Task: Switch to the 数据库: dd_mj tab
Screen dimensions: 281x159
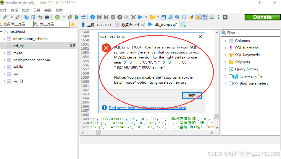Action: [130, 25]
